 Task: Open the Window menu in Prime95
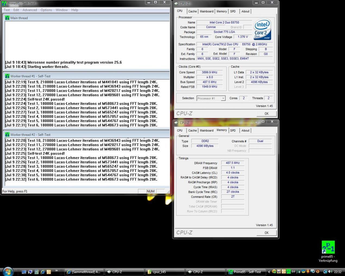pos(62,10)
